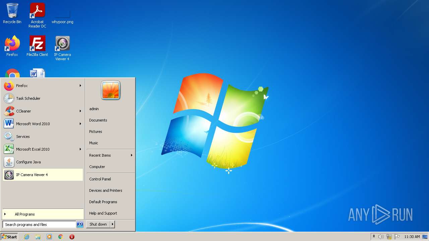Screen dimensions: 429x241
Task: Expand Recent Items submenu arrow
Action: pyautogui.click(x=132, y=155)
